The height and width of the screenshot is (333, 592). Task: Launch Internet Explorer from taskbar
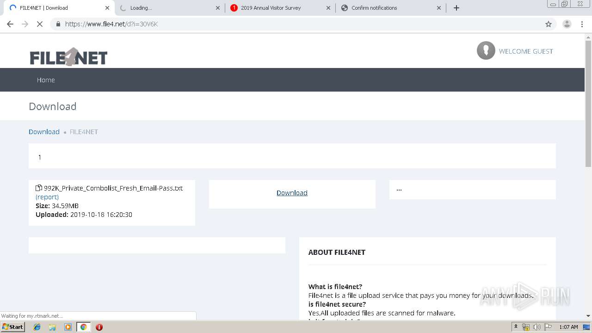click(x=37, y=327)
